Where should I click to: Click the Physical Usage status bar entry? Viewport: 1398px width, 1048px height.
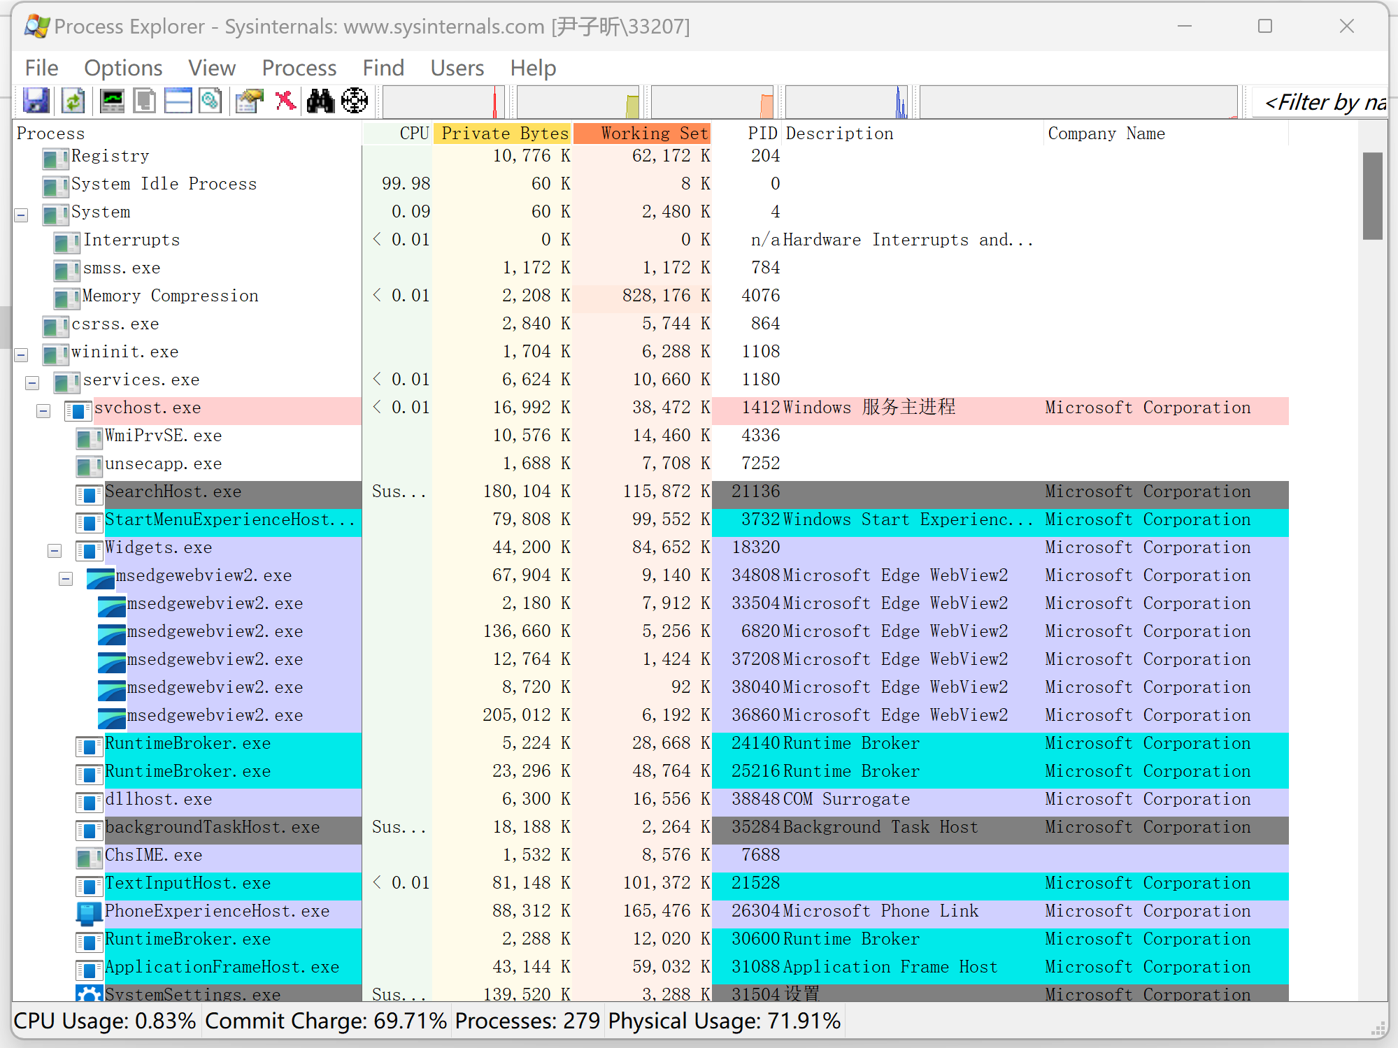tap(724, 1021)
